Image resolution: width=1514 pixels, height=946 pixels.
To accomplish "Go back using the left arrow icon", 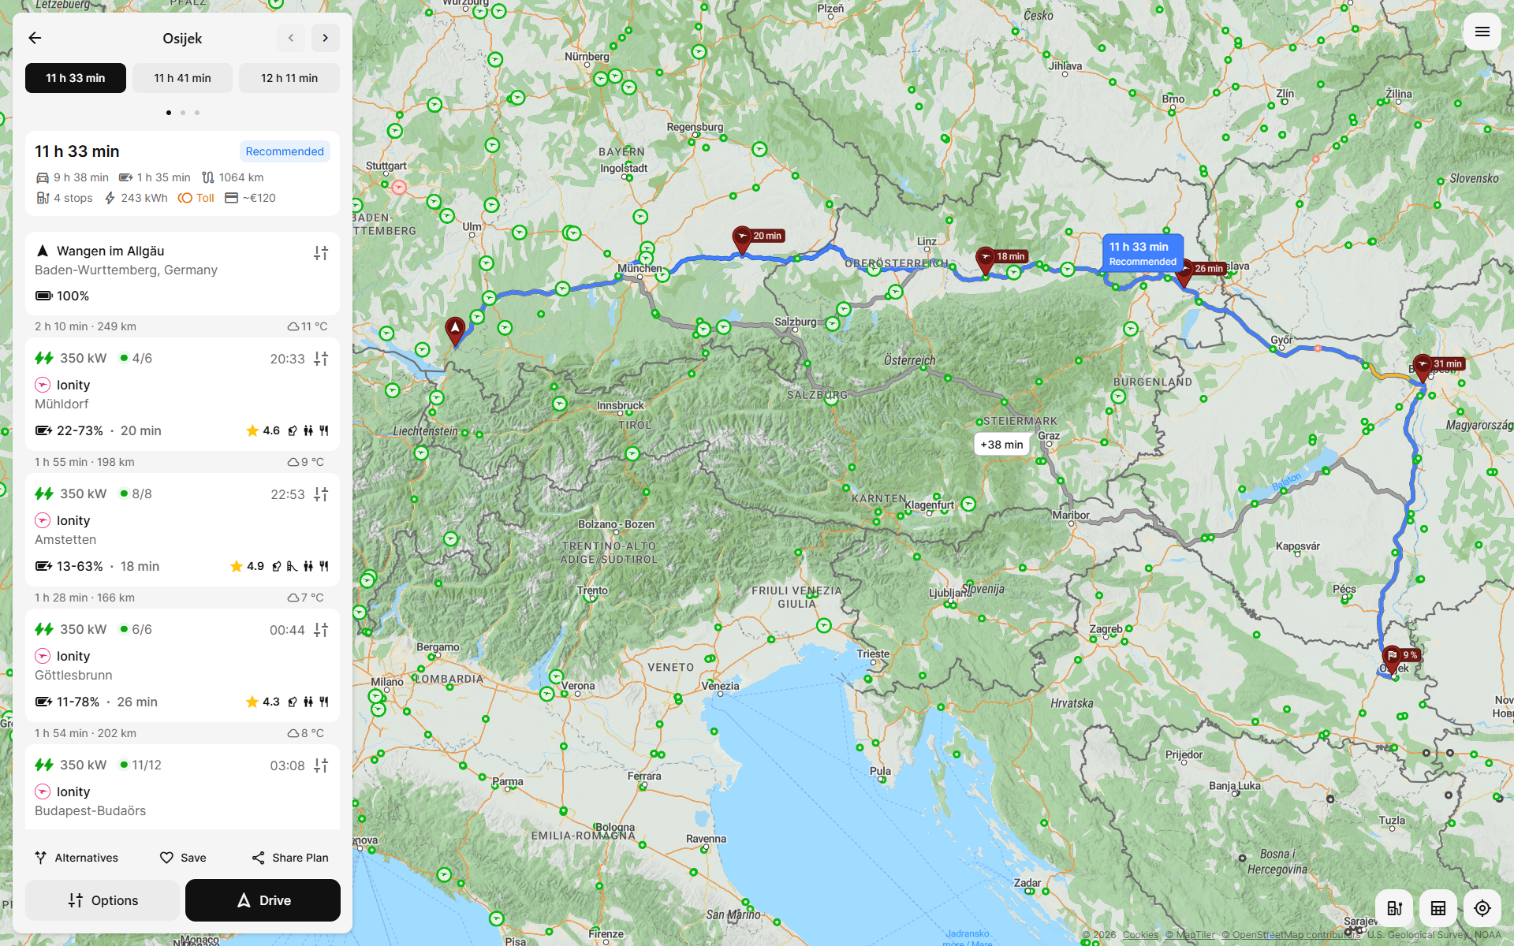I will pos(35,38).
